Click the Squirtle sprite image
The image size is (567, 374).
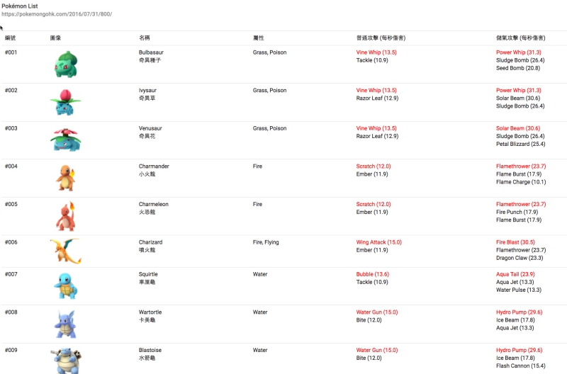pyautogui.click(x=65, y=285)
